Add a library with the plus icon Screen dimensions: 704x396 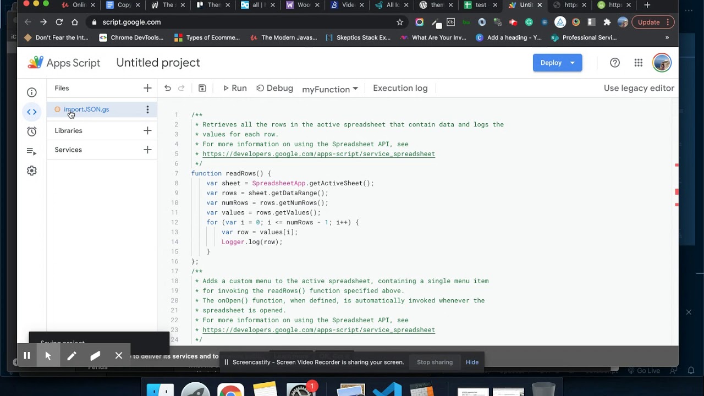coord(147,130)
